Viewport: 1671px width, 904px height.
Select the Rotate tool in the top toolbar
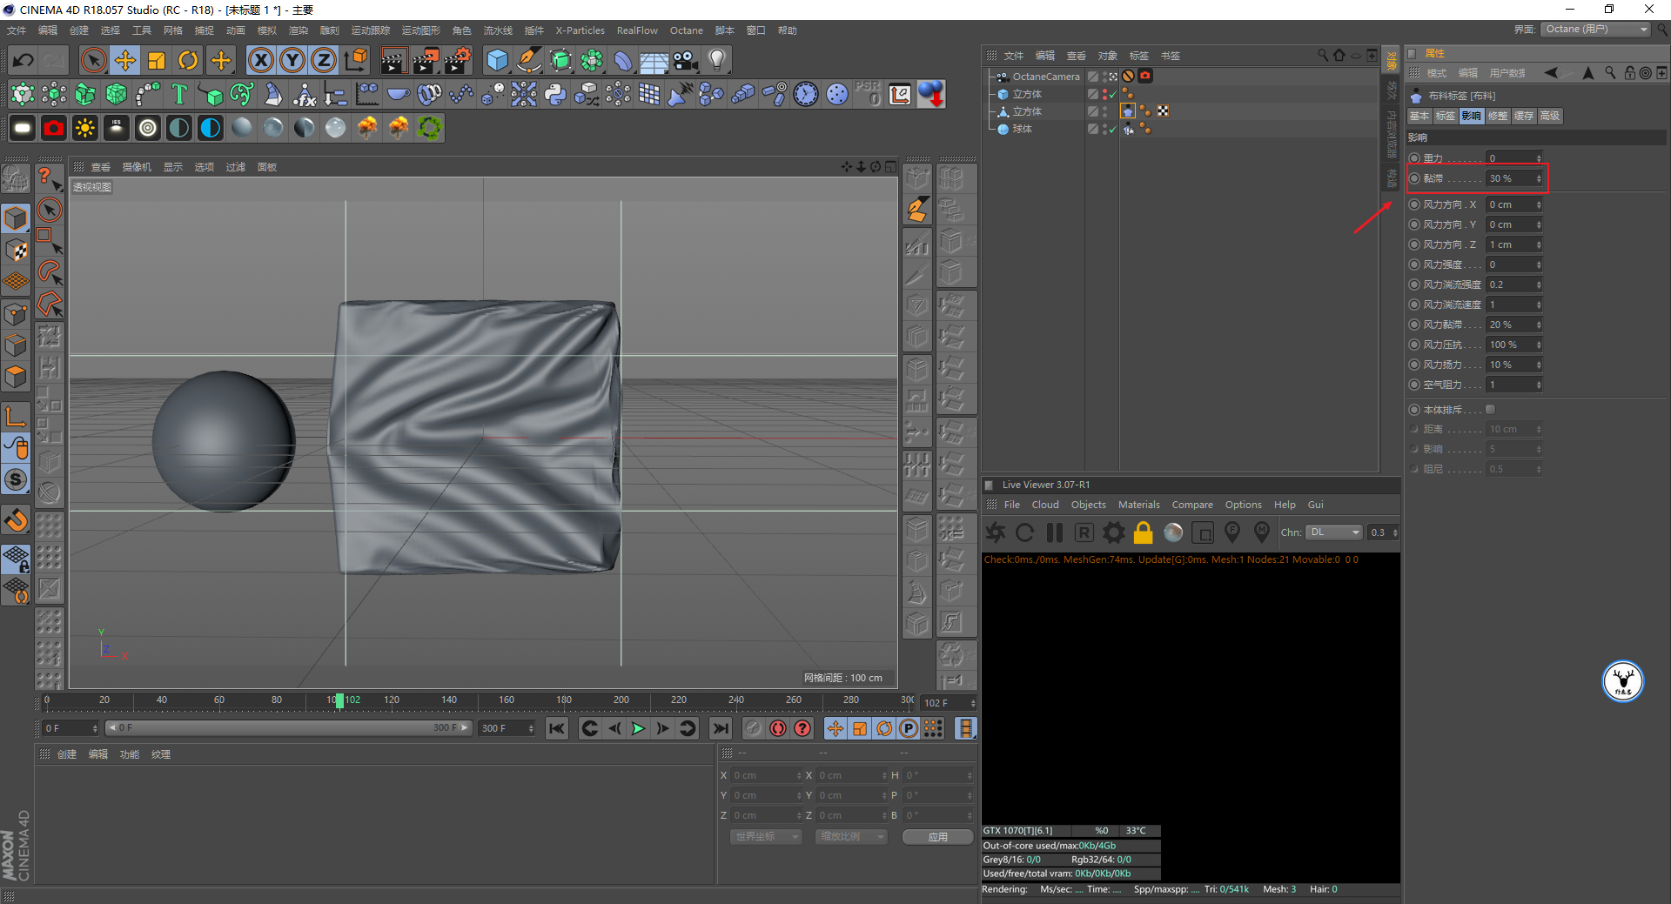pos(188,60)
